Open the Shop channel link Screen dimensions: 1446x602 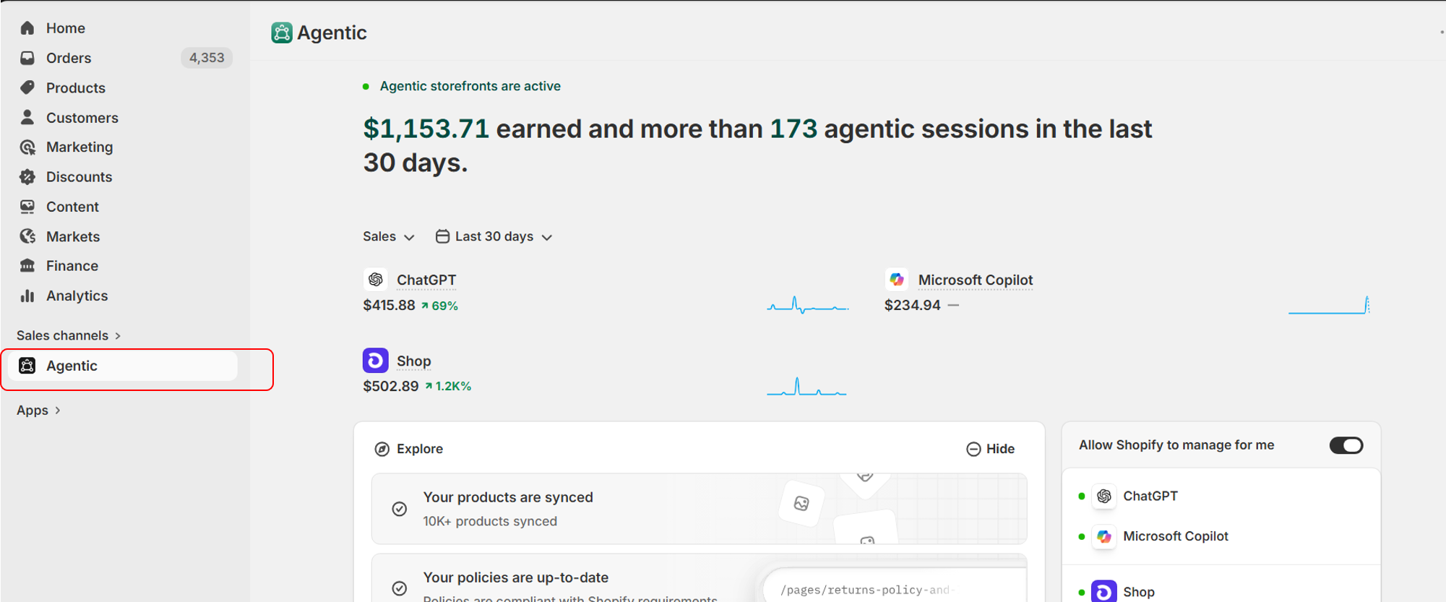413,361
